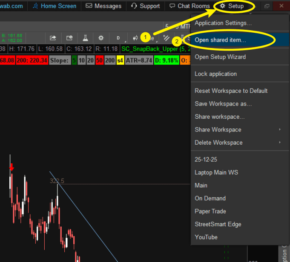This screenshot has width=290, height=262.
Task: Open Support from the top bar
Action: pyautogui.click(x=146, y=6)
